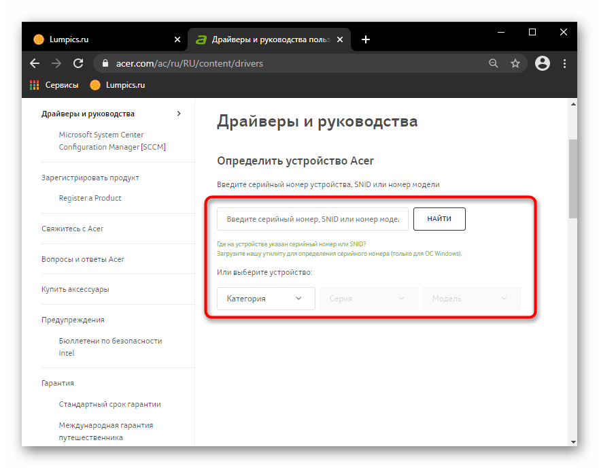Open Международная гарантия путешественника link
The image size is (599, 468).
106,431
